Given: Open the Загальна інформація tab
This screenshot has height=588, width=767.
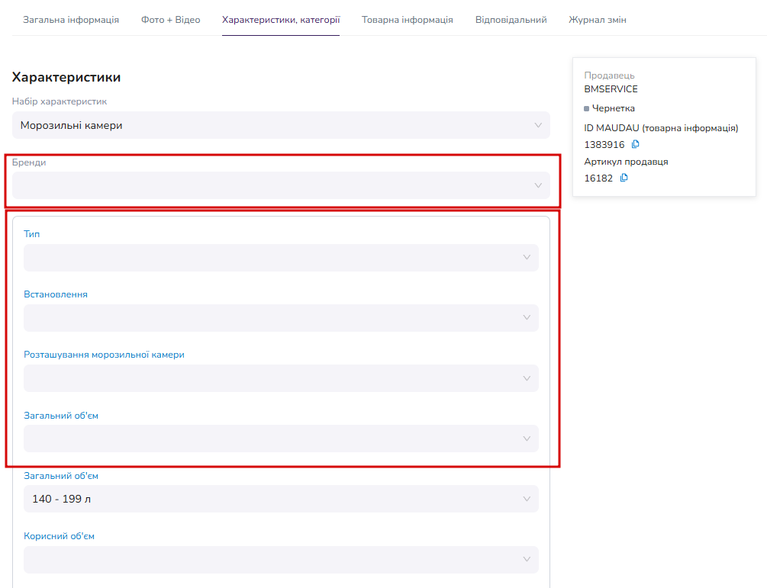Looking at the screenshot, I should pos(71,20).
